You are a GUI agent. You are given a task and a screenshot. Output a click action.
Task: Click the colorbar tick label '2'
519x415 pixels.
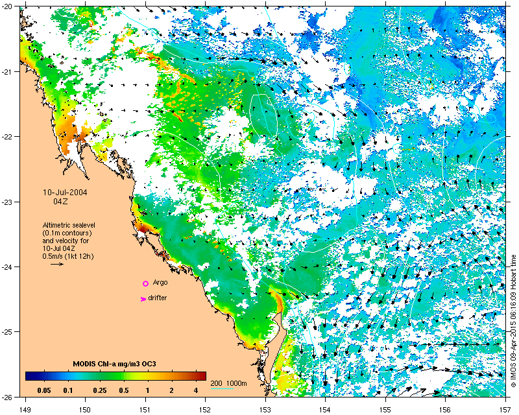[x=171, y=390]
